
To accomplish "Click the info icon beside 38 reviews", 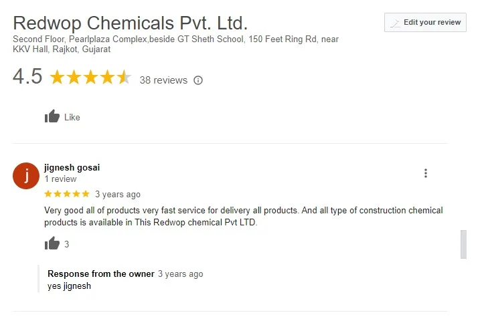I will [198, 80].
